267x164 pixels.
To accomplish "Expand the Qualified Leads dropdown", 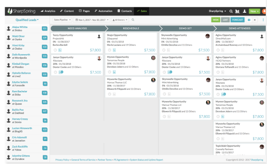I will pyautogui.click(x=27, y=20).
